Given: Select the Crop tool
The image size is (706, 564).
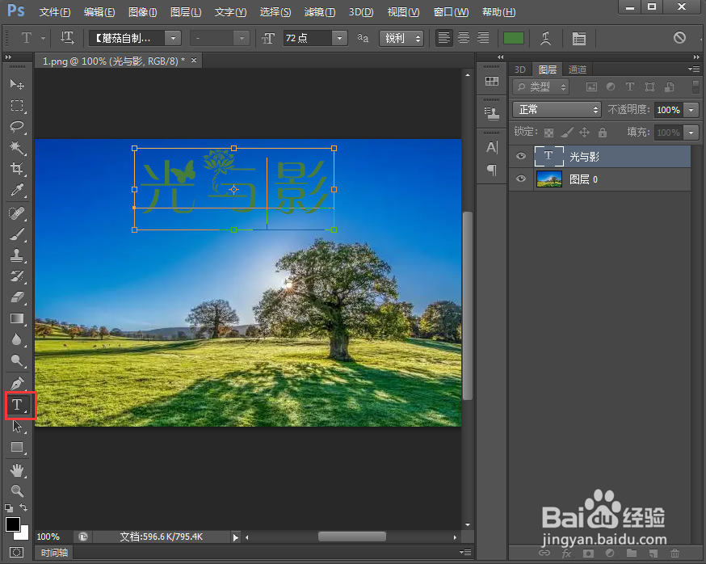Looking at the screenshot, I should [17, 169].
